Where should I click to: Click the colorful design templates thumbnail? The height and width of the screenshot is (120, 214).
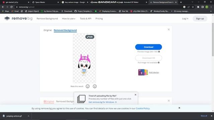point(143,72)
